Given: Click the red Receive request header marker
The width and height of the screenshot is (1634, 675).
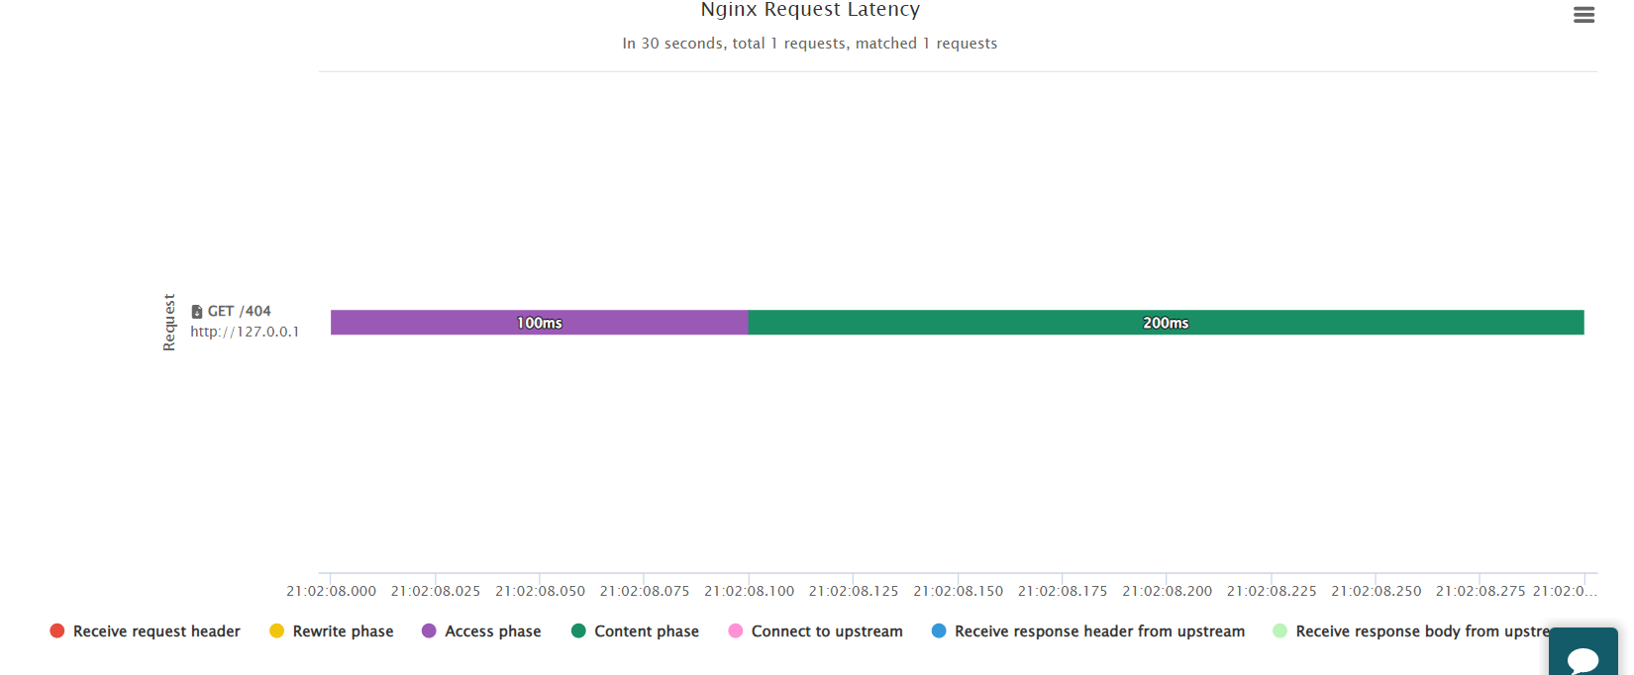Looking at the screenshot, I should tap(57, 631).
